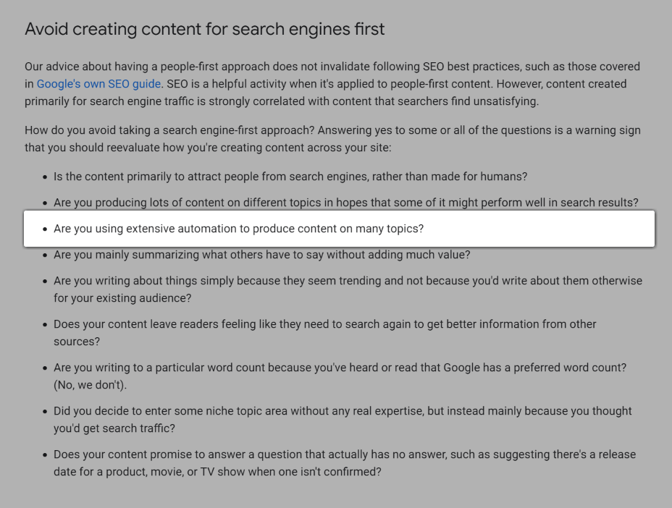Click the bullet dot before "Are you using extensive automation"
672x508 pixels.
[x=45, y=229]
